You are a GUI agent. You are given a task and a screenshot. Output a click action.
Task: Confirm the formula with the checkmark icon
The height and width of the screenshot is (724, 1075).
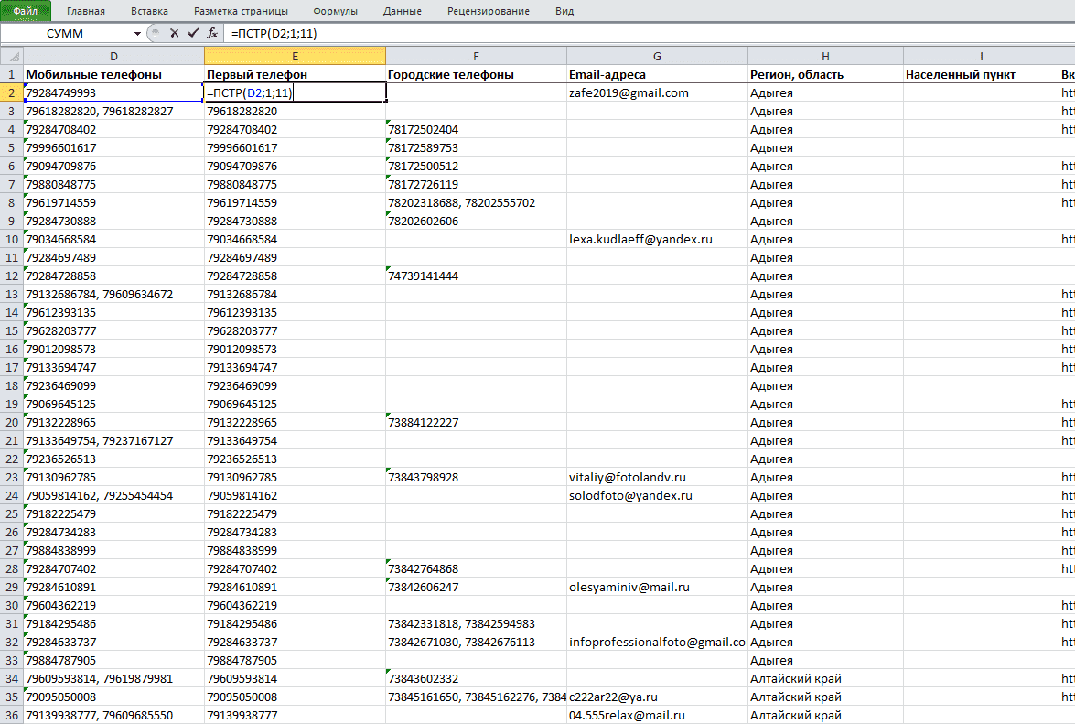pyautogui.click(x=193, y=33)
